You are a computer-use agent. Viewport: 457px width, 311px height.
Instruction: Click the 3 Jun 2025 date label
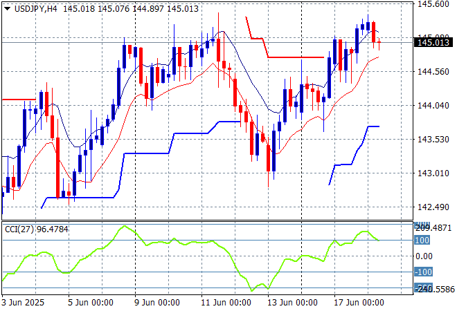click(23, 303)
